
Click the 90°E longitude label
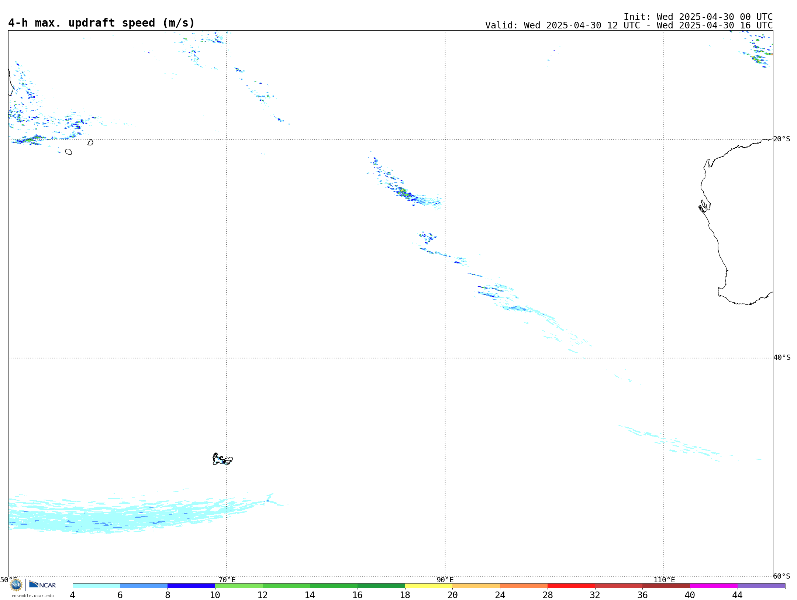pos(445,580)
